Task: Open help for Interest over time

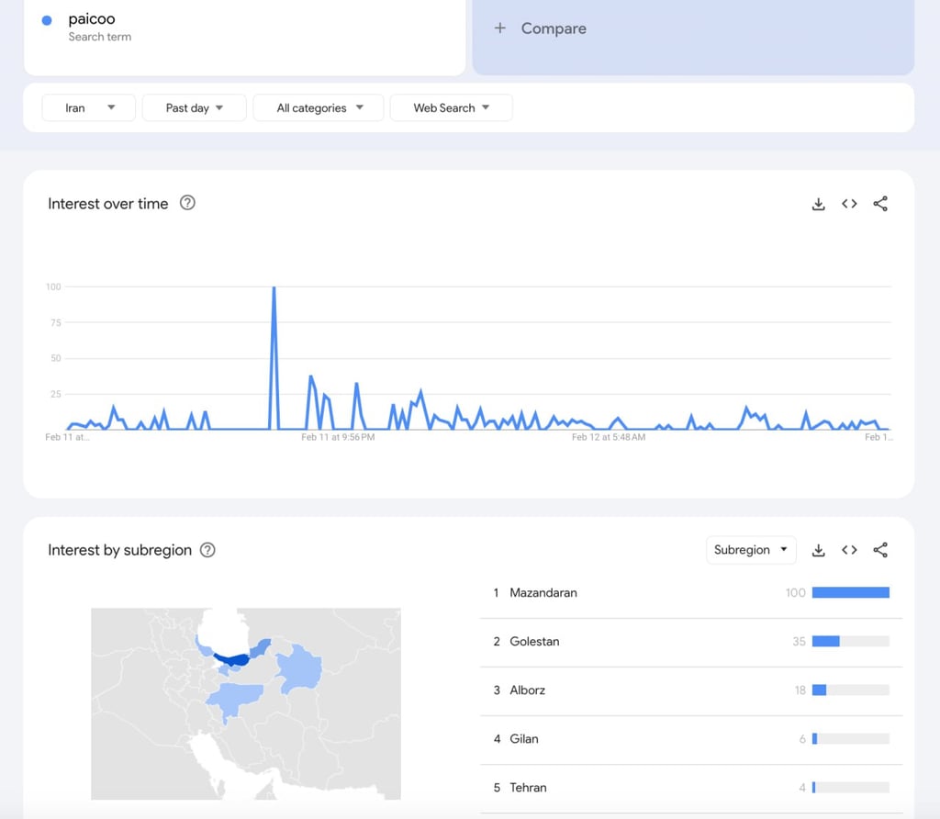Action: tap(187, 203)
